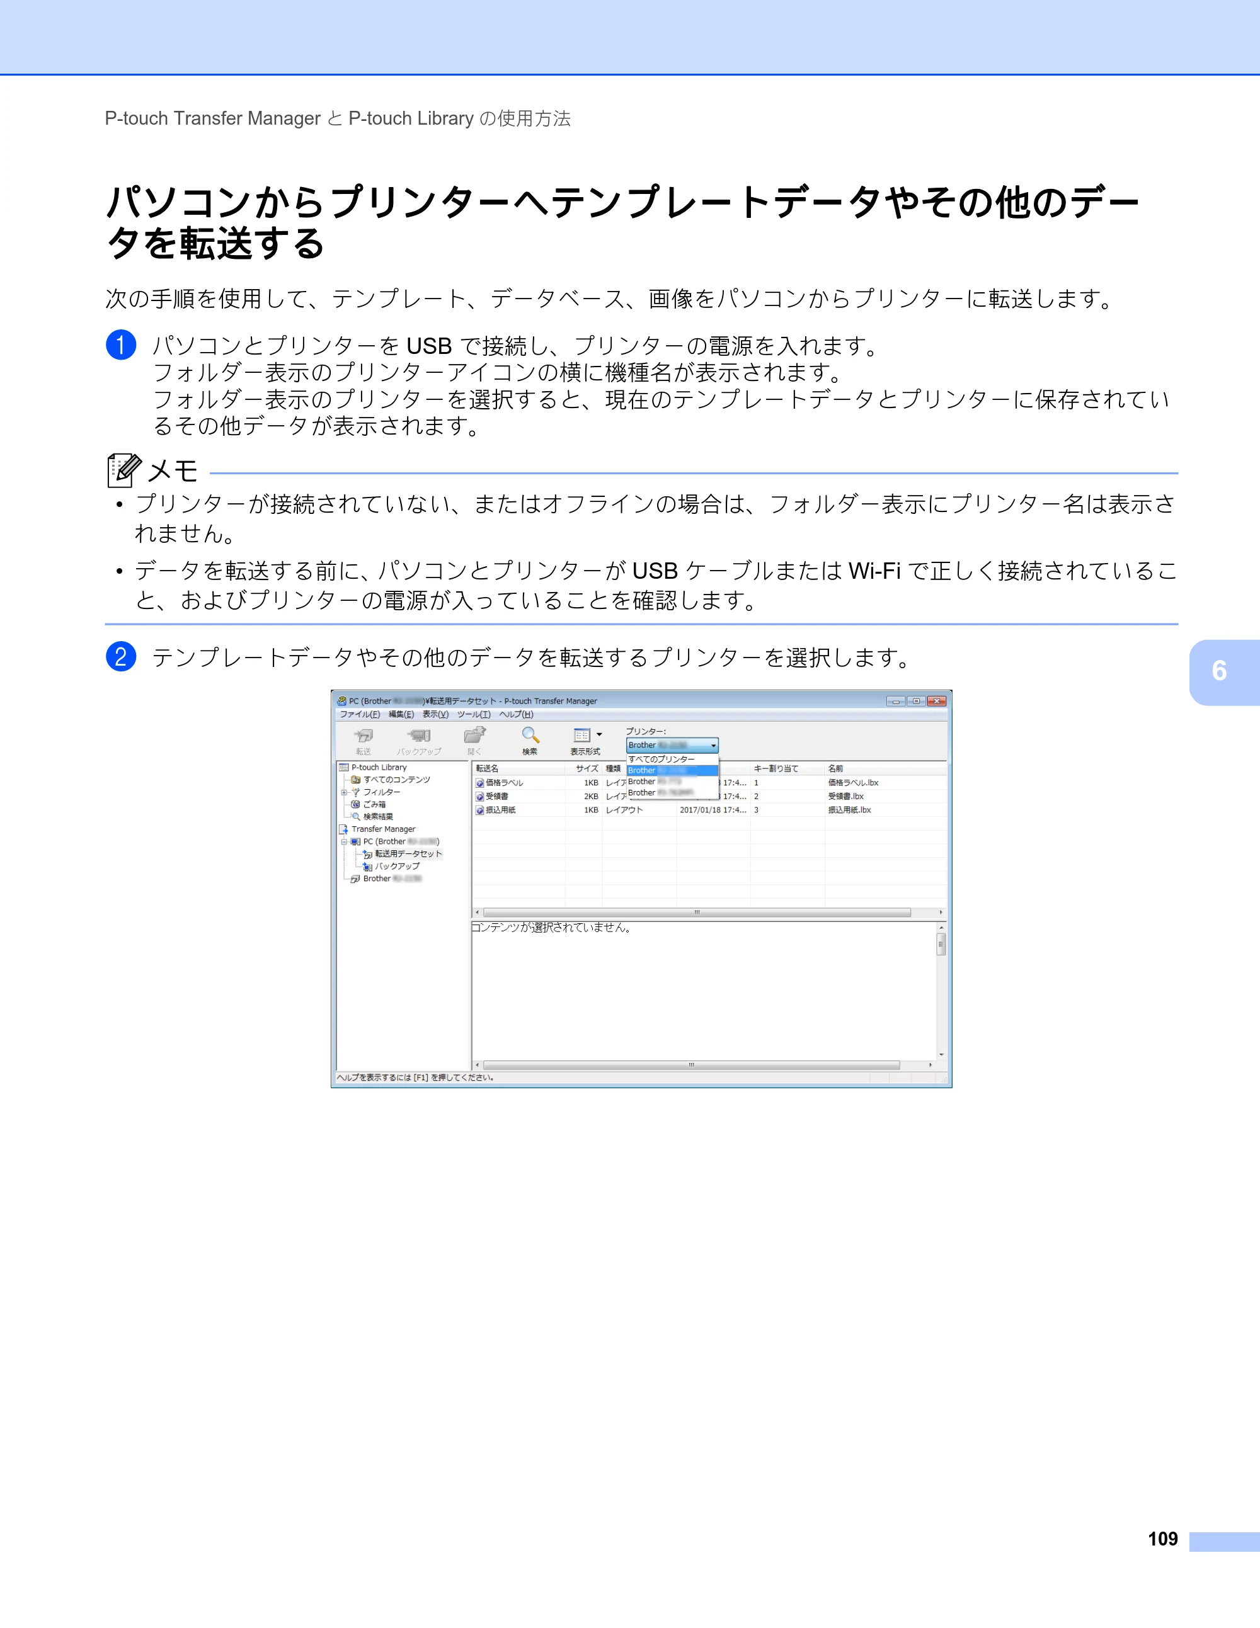Open the ファイル(F) menu
1260x1628 pixels.
[360, 714]
